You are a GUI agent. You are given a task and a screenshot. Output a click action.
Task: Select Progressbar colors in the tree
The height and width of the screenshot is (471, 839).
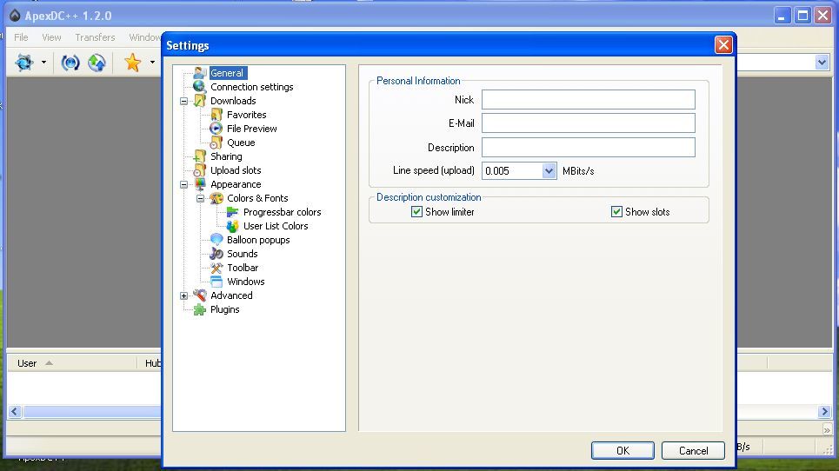[283, 212]
